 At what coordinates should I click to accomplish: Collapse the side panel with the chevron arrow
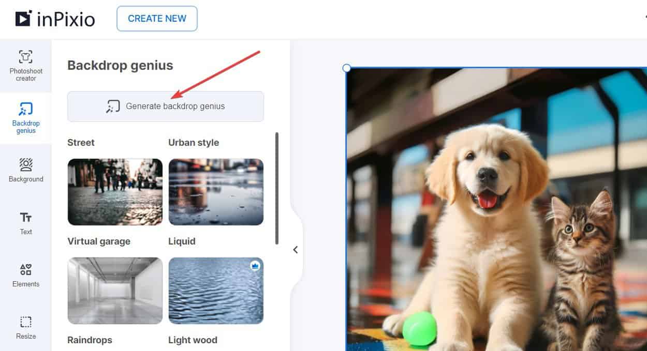(x=296, y=250)
